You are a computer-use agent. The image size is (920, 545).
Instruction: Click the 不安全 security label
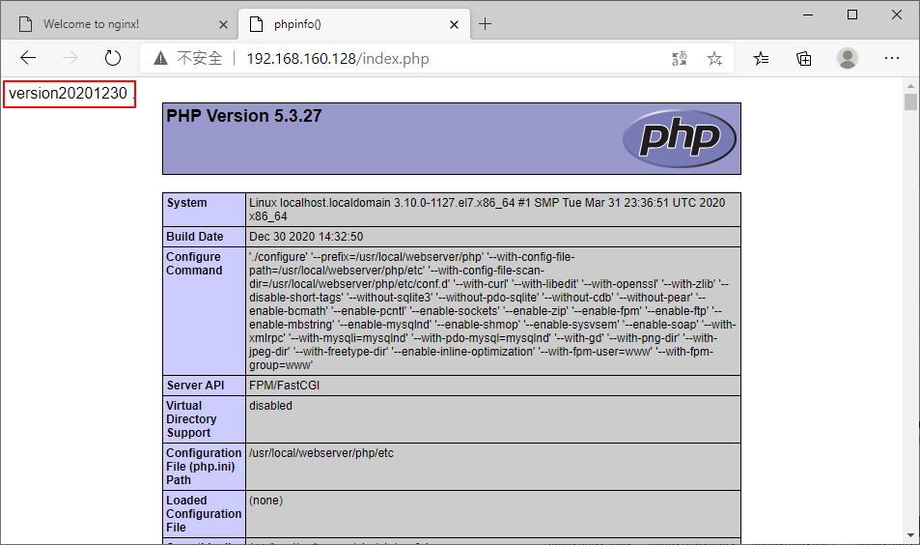coord(200,58)
